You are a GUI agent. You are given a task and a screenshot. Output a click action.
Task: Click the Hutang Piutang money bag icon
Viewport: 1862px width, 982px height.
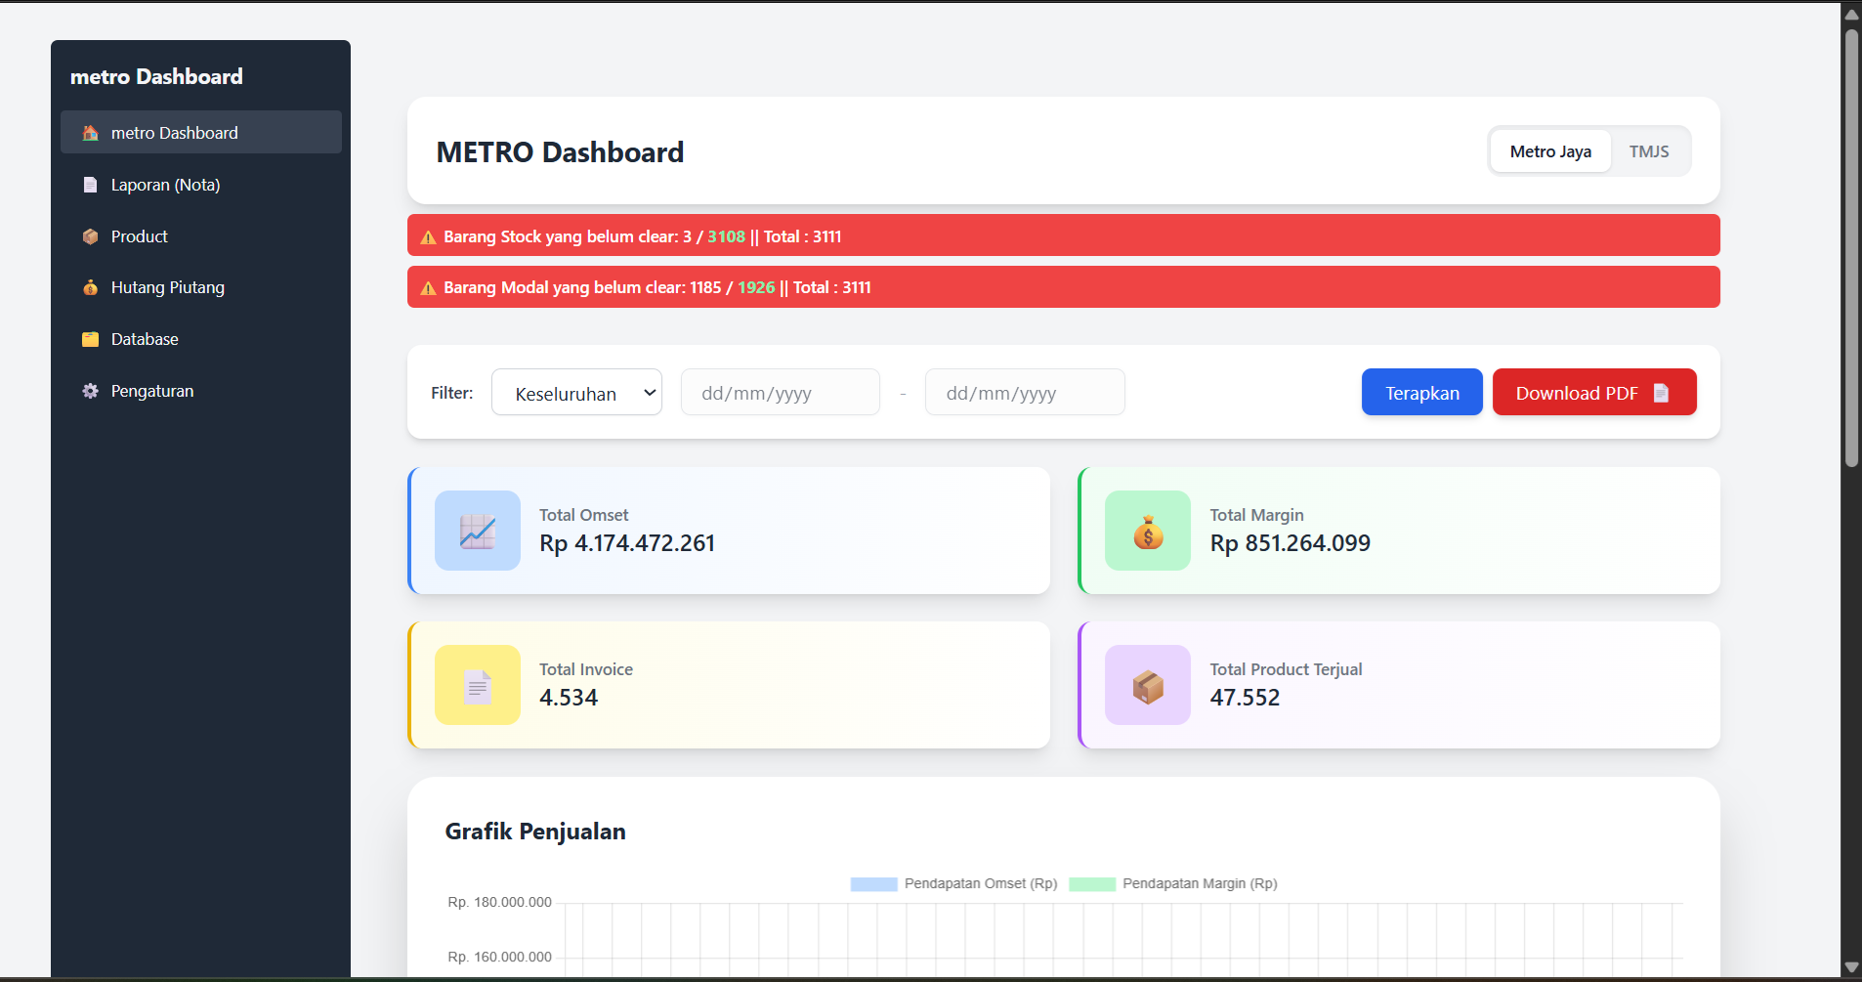coord(90,287)
